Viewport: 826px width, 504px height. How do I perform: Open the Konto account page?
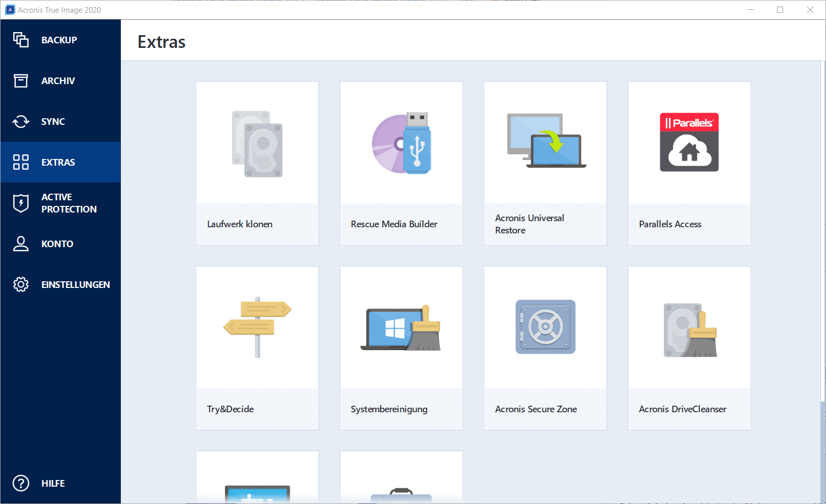(x=57, y=244)
